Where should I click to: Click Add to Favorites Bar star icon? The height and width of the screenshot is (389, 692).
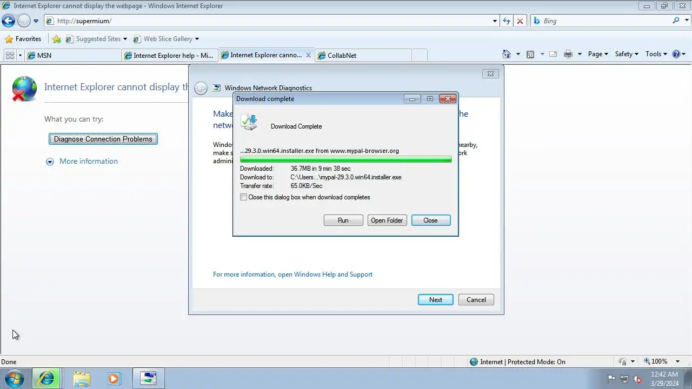[57, 39]
